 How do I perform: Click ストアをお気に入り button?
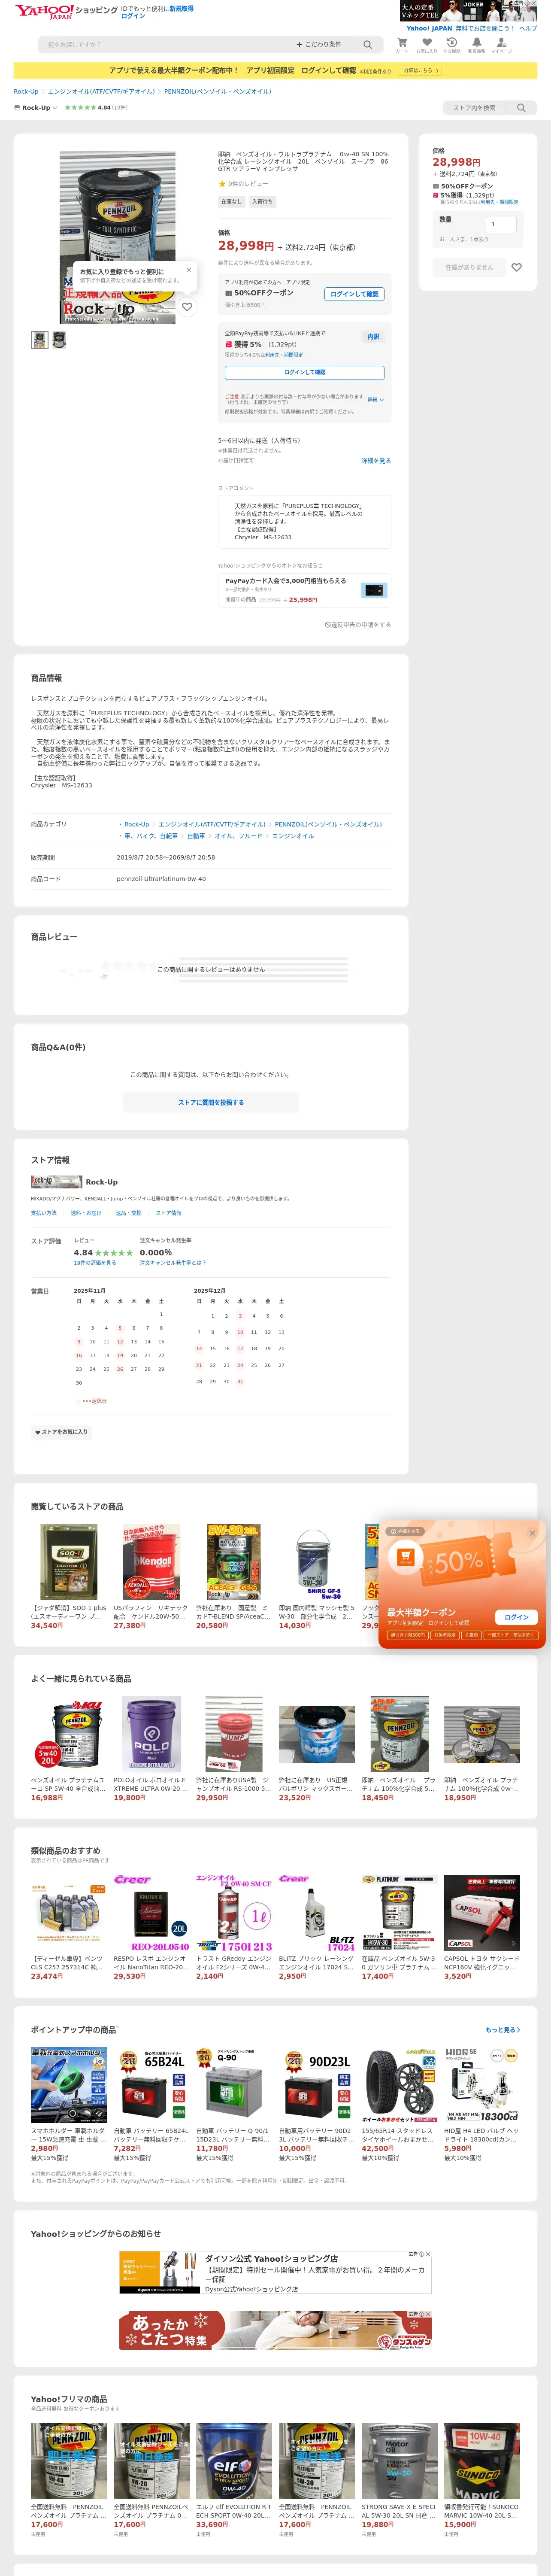pos(62,1431)
